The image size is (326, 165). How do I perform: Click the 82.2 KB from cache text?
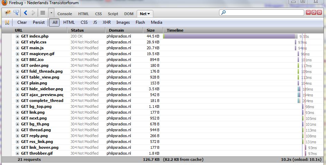click(183, 159)
